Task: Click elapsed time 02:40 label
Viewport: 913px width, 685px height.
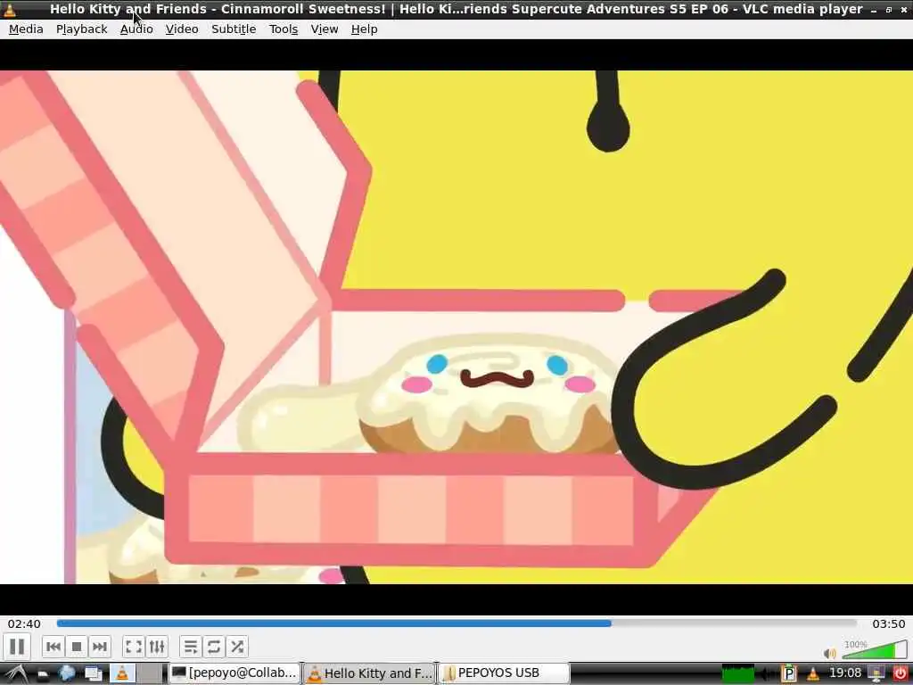Action: pyautogui.click(x=24, y=623)
